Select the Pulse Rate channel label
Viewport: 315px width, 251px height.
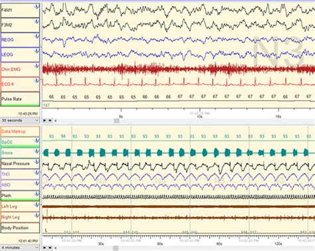pyautogui.click(x=11, y=99)
